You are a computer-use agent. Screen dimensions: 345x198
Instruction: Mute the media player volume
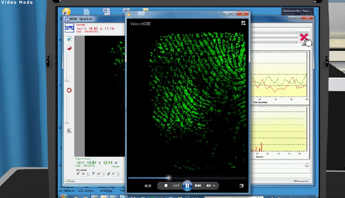click(208, 186)
